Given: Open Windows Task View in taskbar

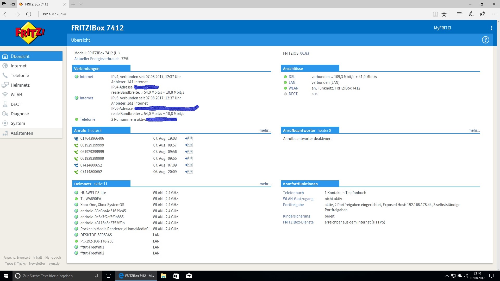Looking at the screenshot, I should click(x=108, y=276).
